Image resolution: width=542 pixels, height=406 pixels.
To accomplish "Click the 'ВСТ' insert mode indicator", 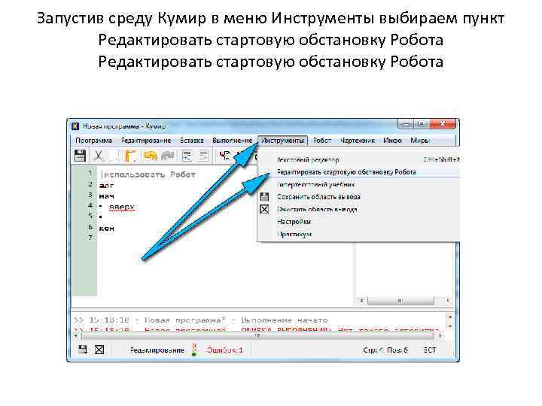I will click(430, 350).
